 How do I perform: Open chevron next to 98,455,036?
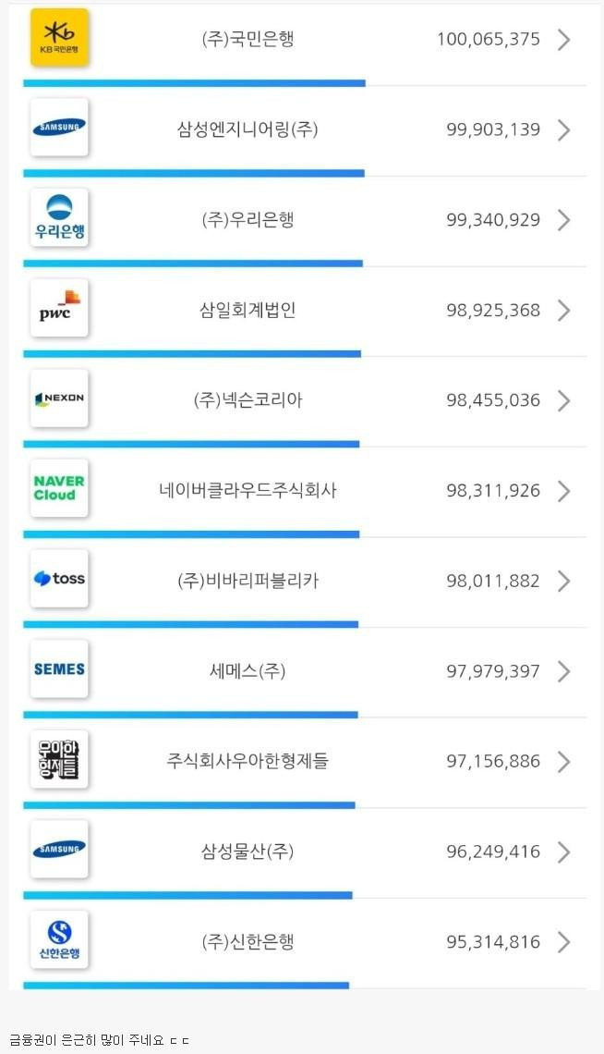pos(564,400)
